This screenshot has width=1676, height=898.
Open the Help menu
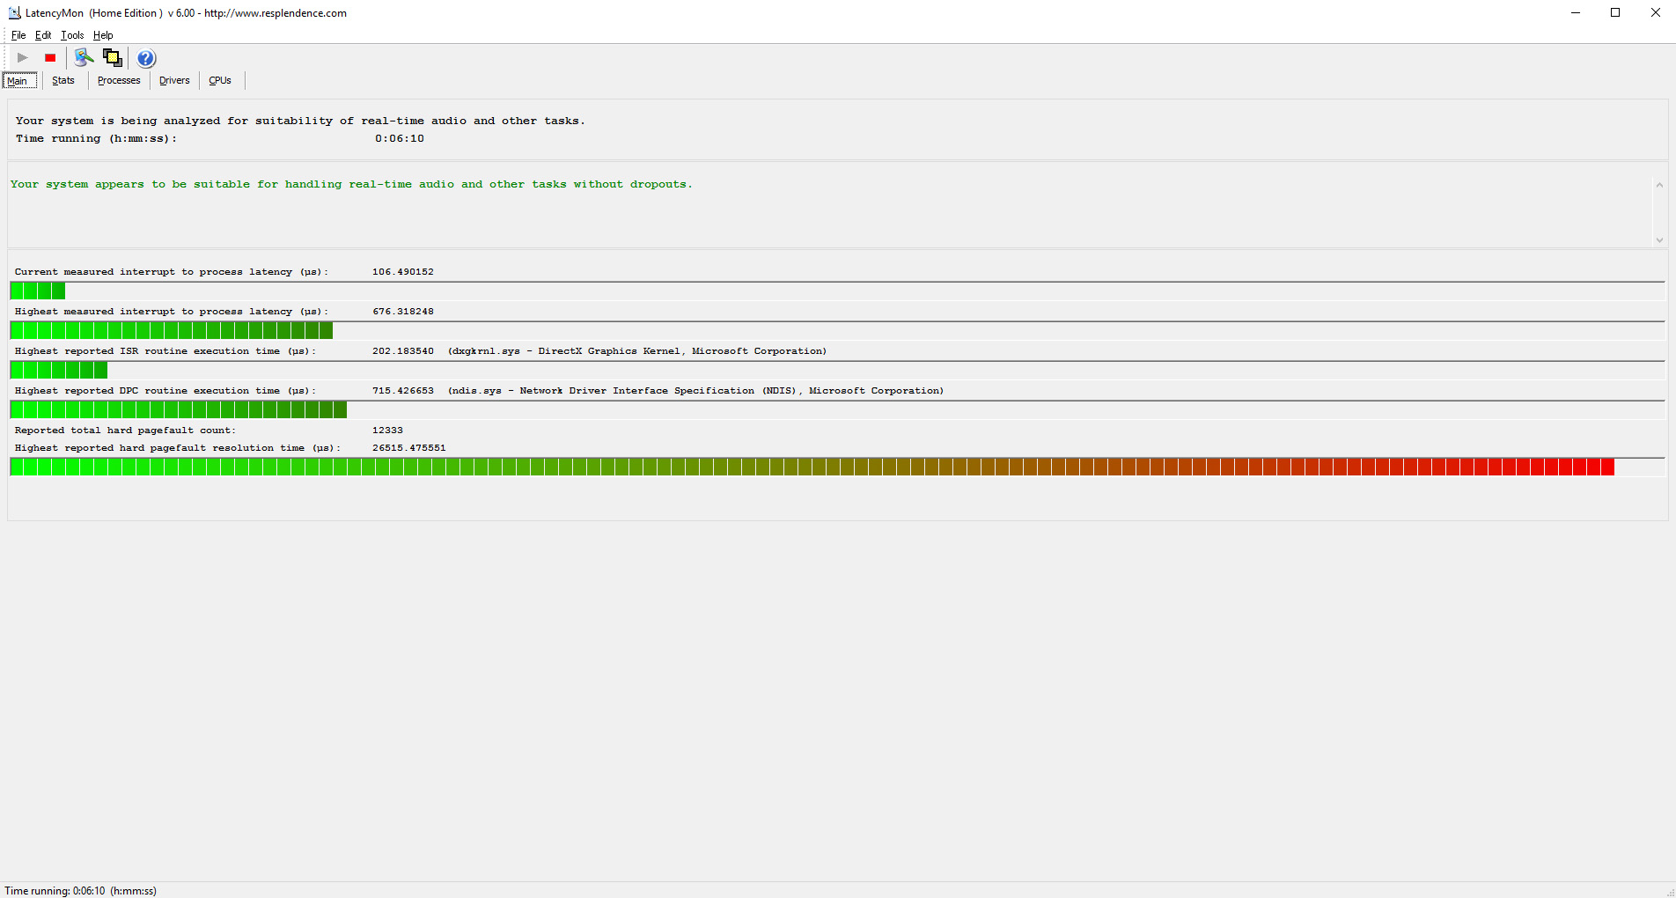[103, 35]
